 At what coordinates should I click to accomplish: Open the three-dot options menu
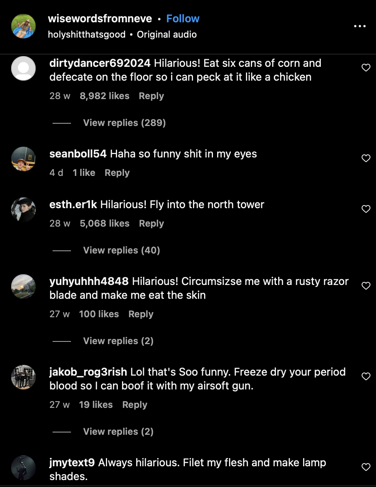360,26
